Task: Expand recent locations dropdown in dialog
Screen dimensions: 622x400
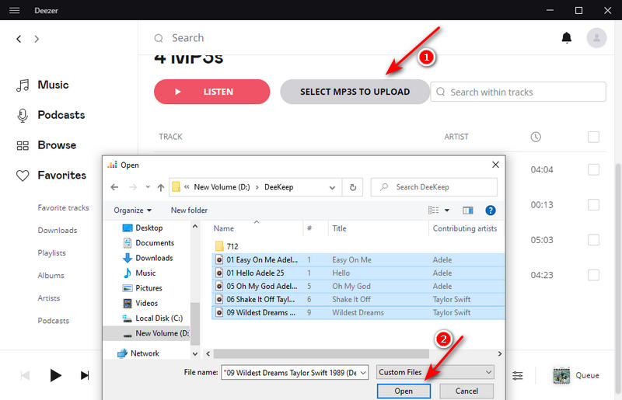Action: (148, 186)
